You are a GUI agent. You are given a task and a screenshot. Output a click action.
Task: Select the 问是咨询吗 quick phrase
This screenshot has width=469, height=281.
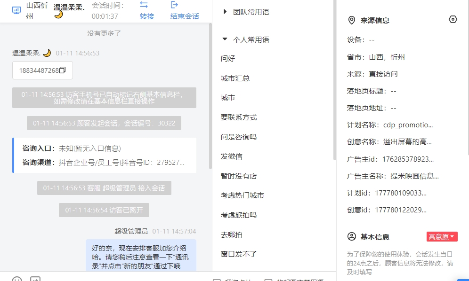[x=239, y=137]
